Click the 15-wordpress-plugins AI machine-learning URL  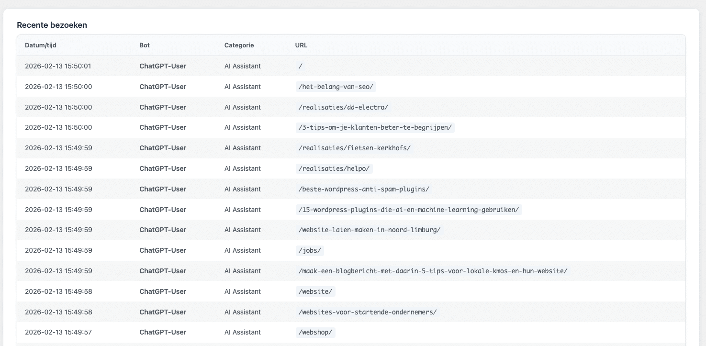tap(408, 210)
